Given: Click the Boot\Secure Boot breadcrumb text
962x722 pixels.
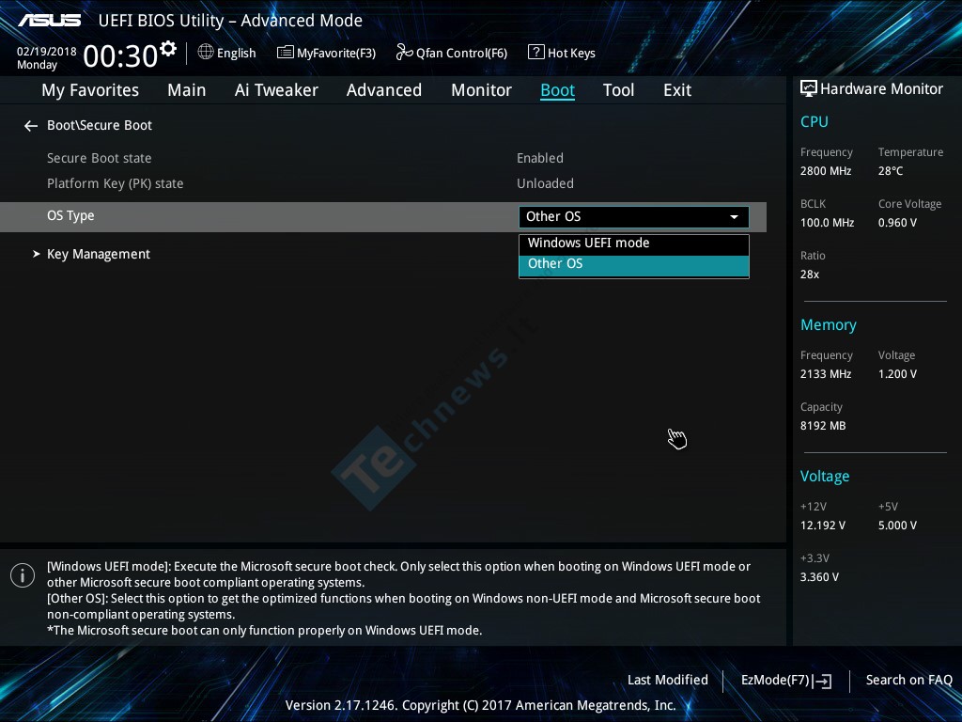Looking at the screenshot, I should point(100,125).
